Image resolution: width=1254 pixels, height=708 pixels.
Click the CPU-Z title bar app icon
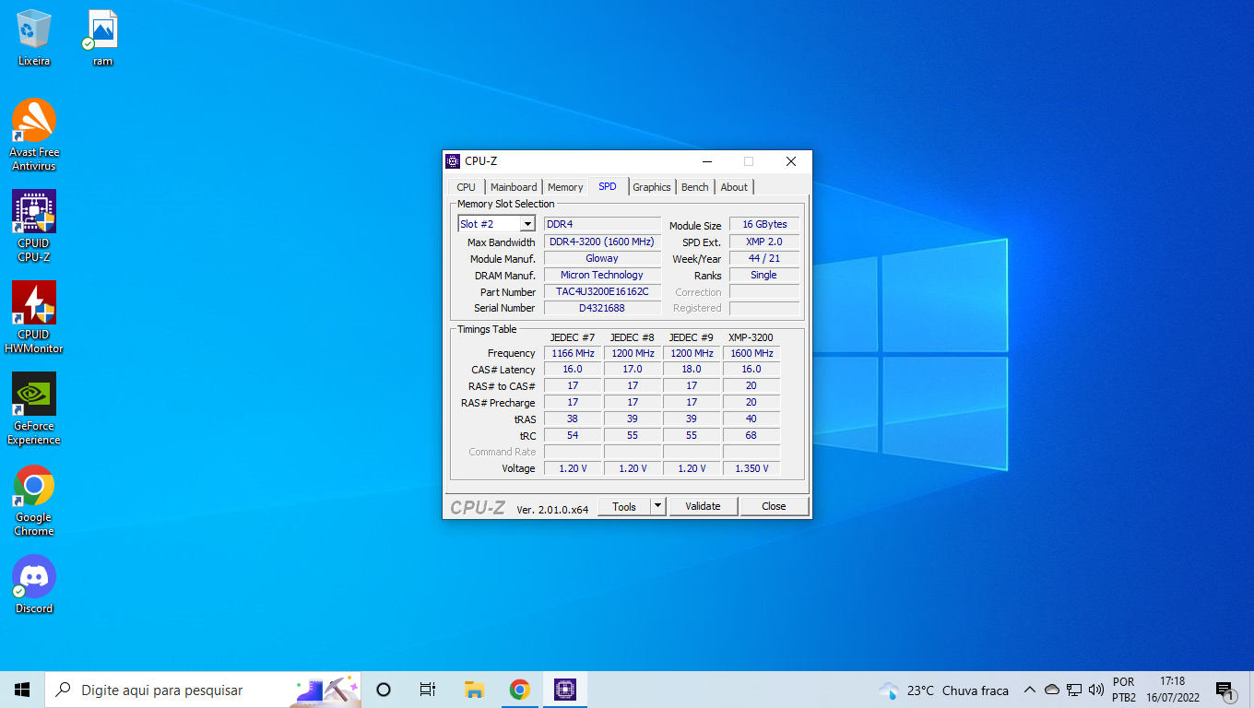click(453, 161)
